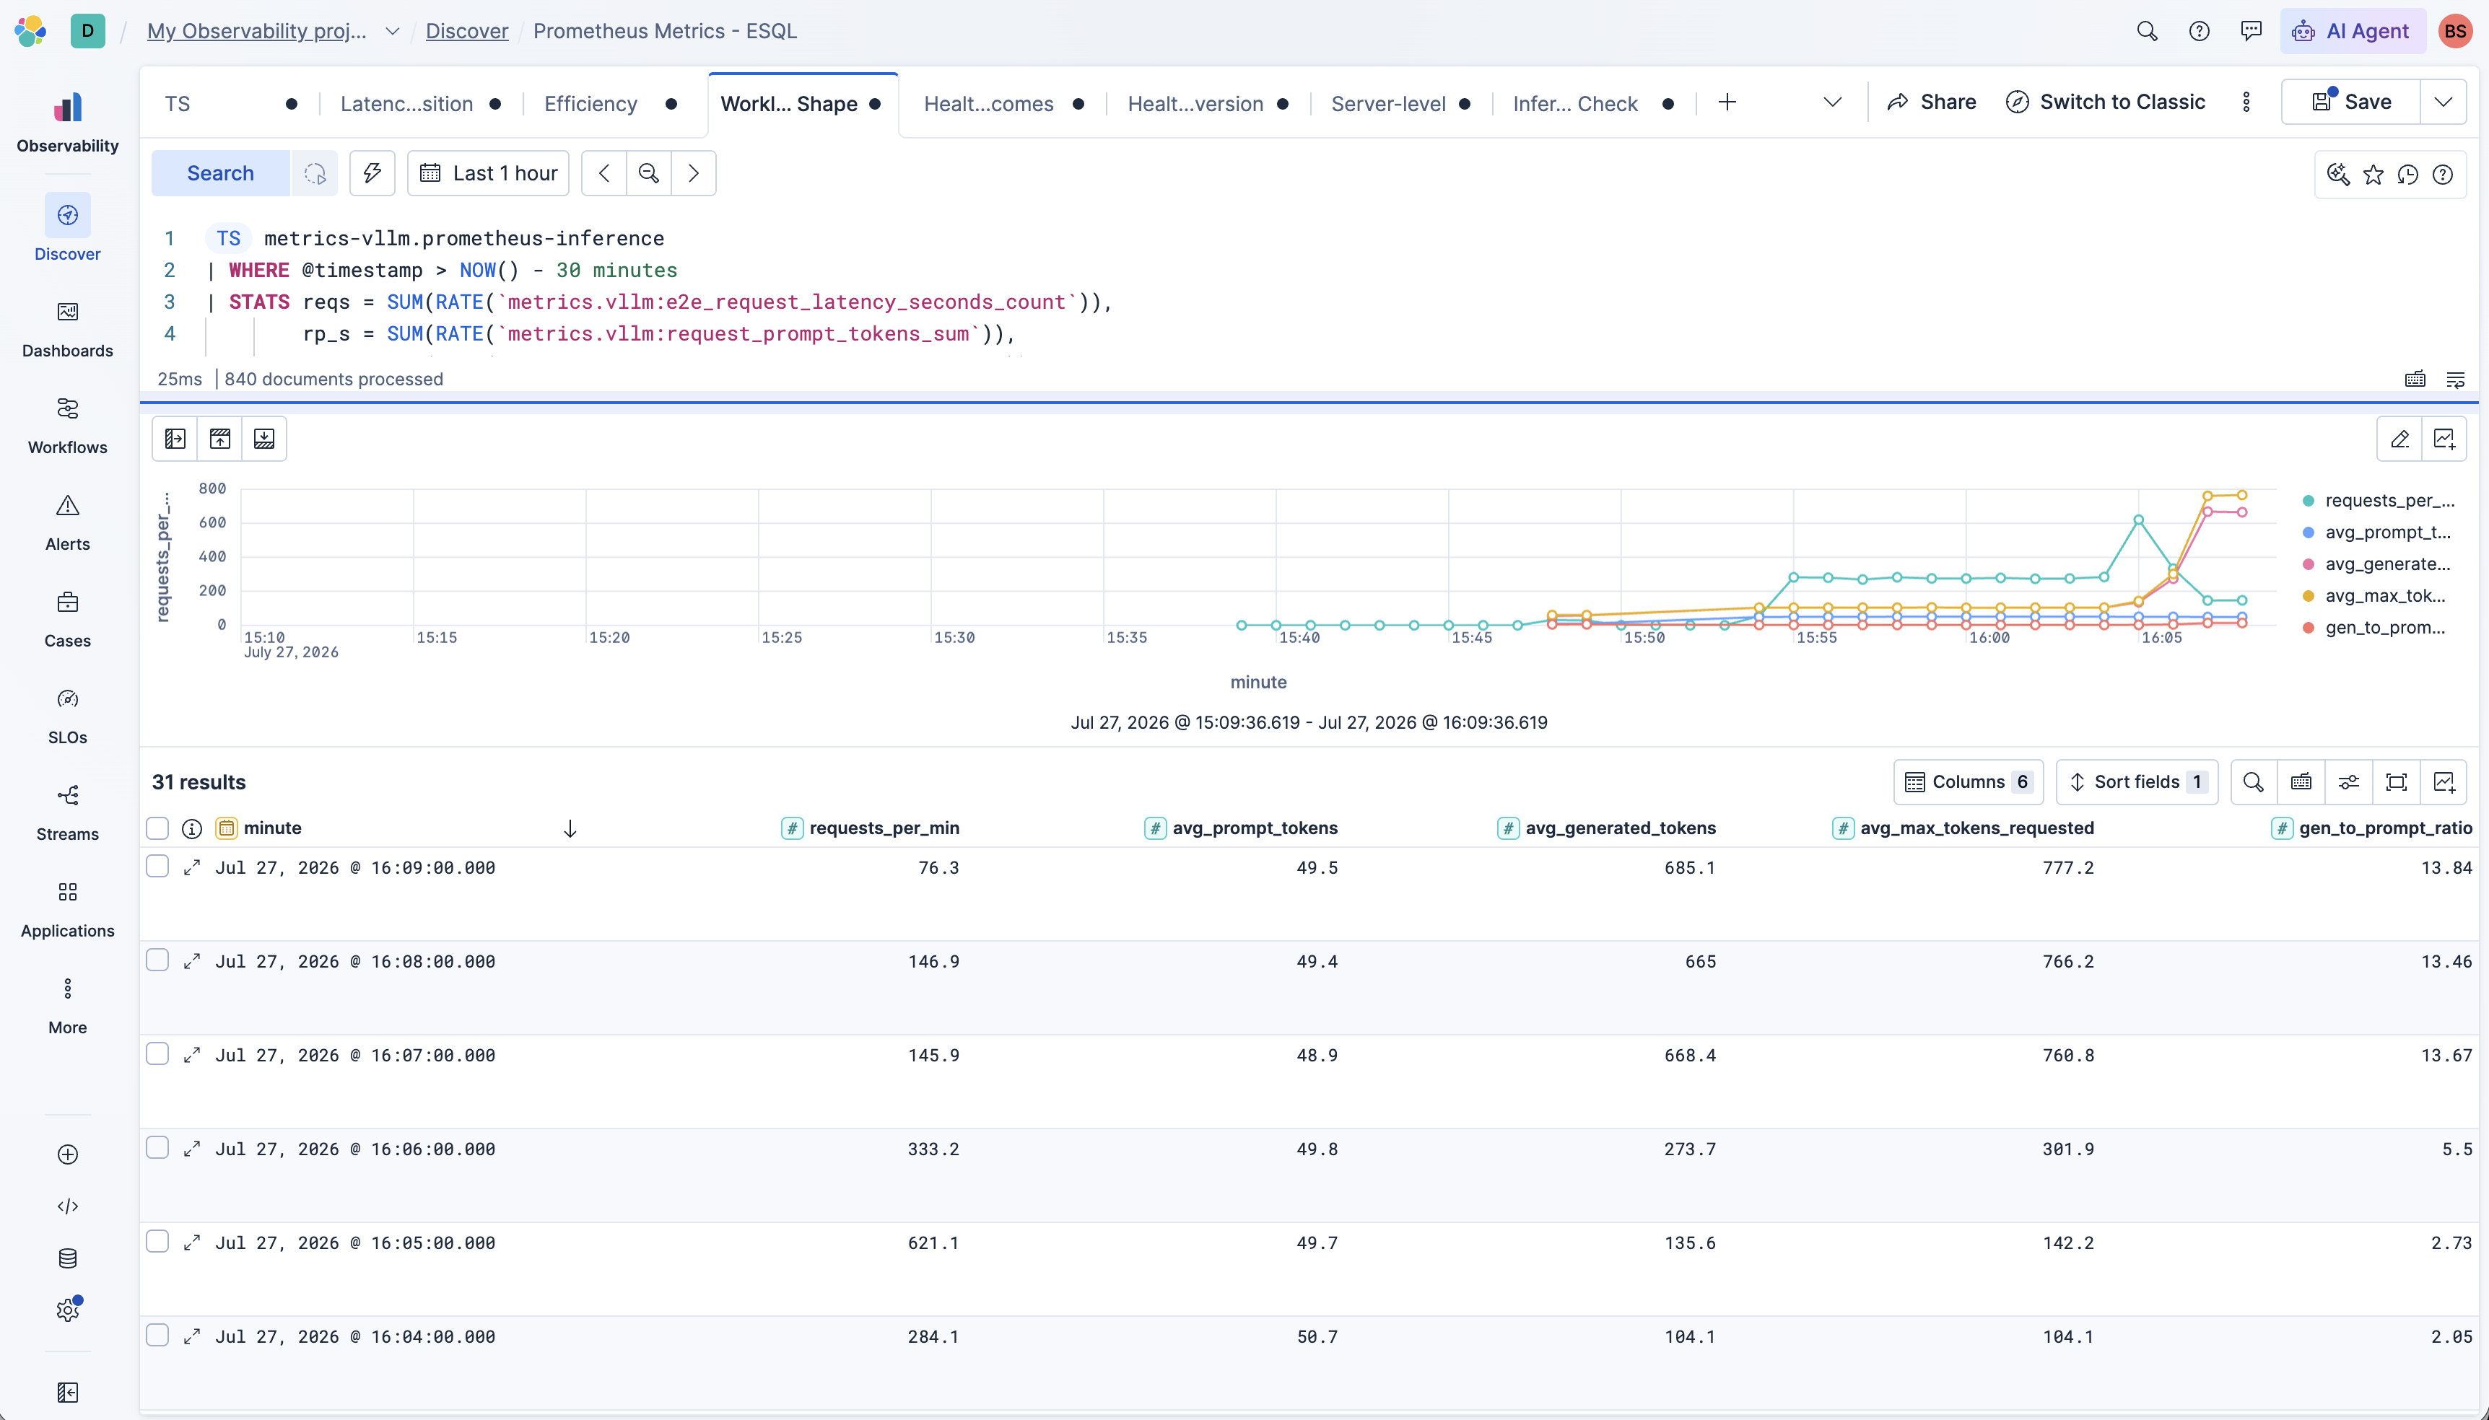
Task: Open SLOs from the sidebar
Action: click(x=67, y=714)
